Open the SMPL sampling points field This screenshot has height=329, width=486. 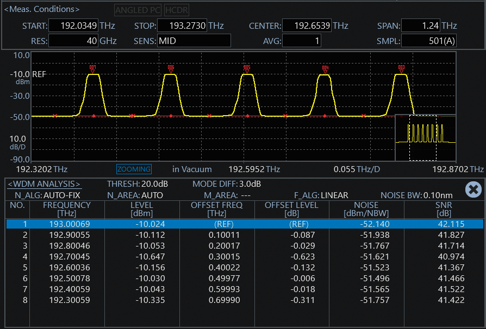point(429,41)
